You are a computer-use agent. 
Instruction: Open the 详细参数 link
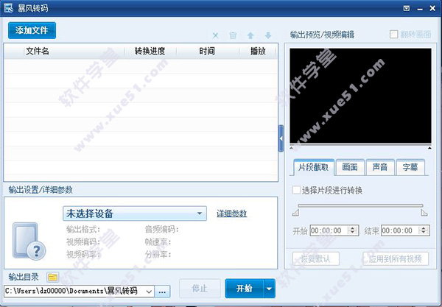tap(232, 214)
